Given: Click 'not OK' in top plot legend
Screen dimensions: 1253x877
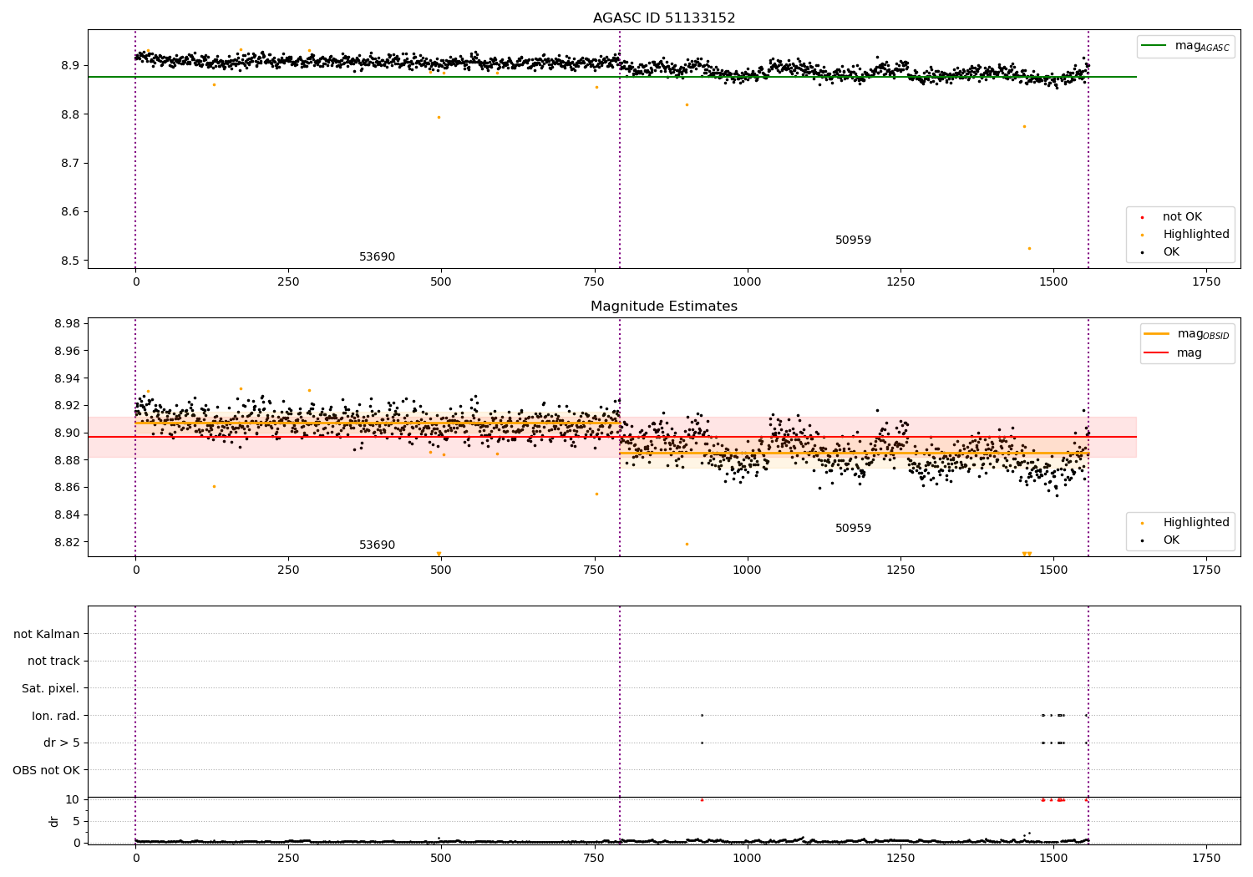Looking at the screenshot, I should 1182,217.
